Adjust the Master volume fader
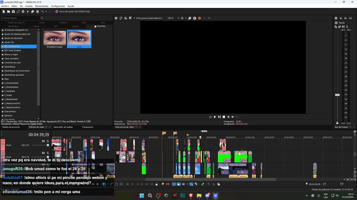Image resolution: width=357 pixels, height=200 pixels. point(337,95)
